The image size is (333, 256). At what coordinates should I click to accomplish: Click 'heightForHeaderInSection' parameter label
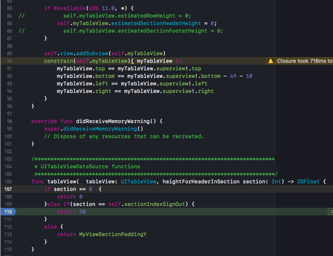point(201,182)
